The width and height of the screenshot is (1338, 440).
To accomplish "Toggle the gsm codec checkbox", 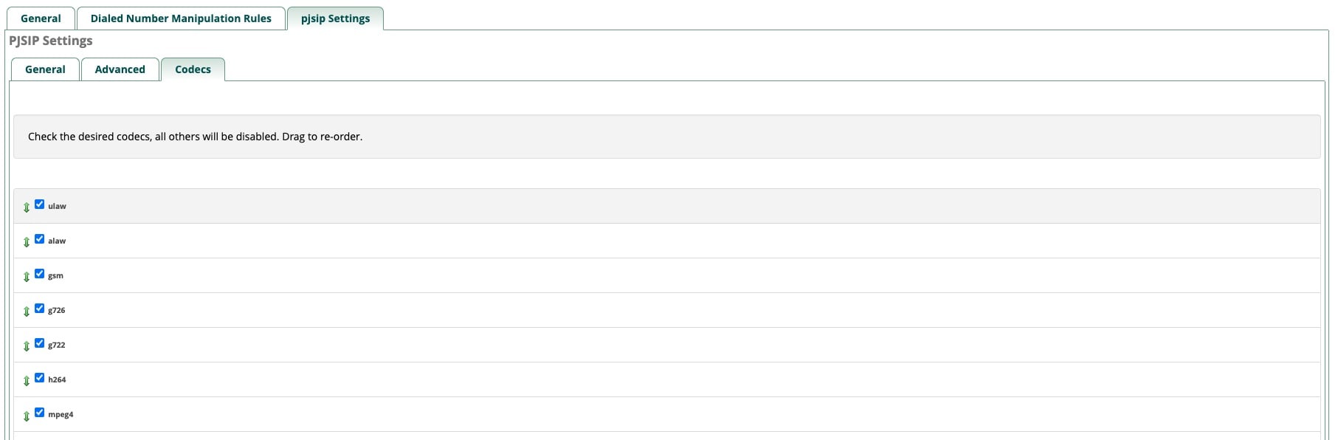I will [40, 274].
